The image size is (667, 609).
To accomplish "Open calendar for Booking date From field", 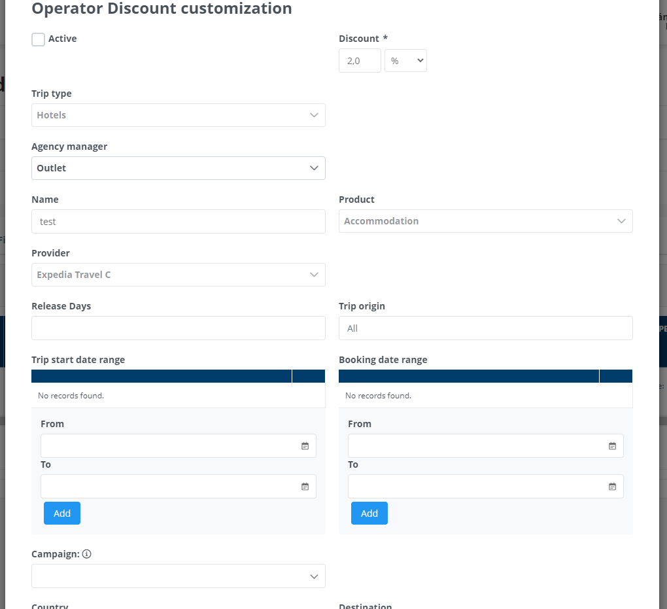I will (612, 446).
